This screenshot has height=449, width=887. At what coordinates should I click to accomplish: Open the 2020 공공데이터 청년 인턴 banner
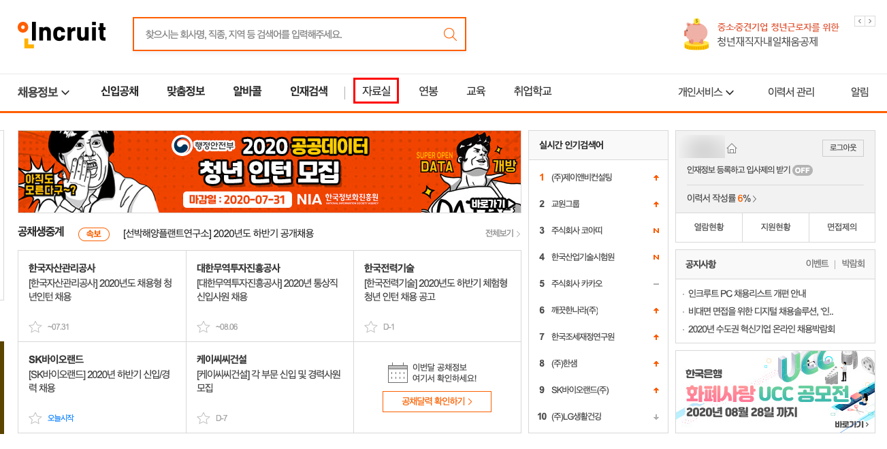coord(270,172)
